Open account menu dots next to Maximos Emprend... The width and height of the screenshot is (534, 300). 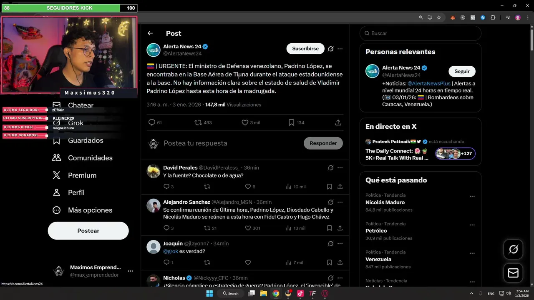130,271
